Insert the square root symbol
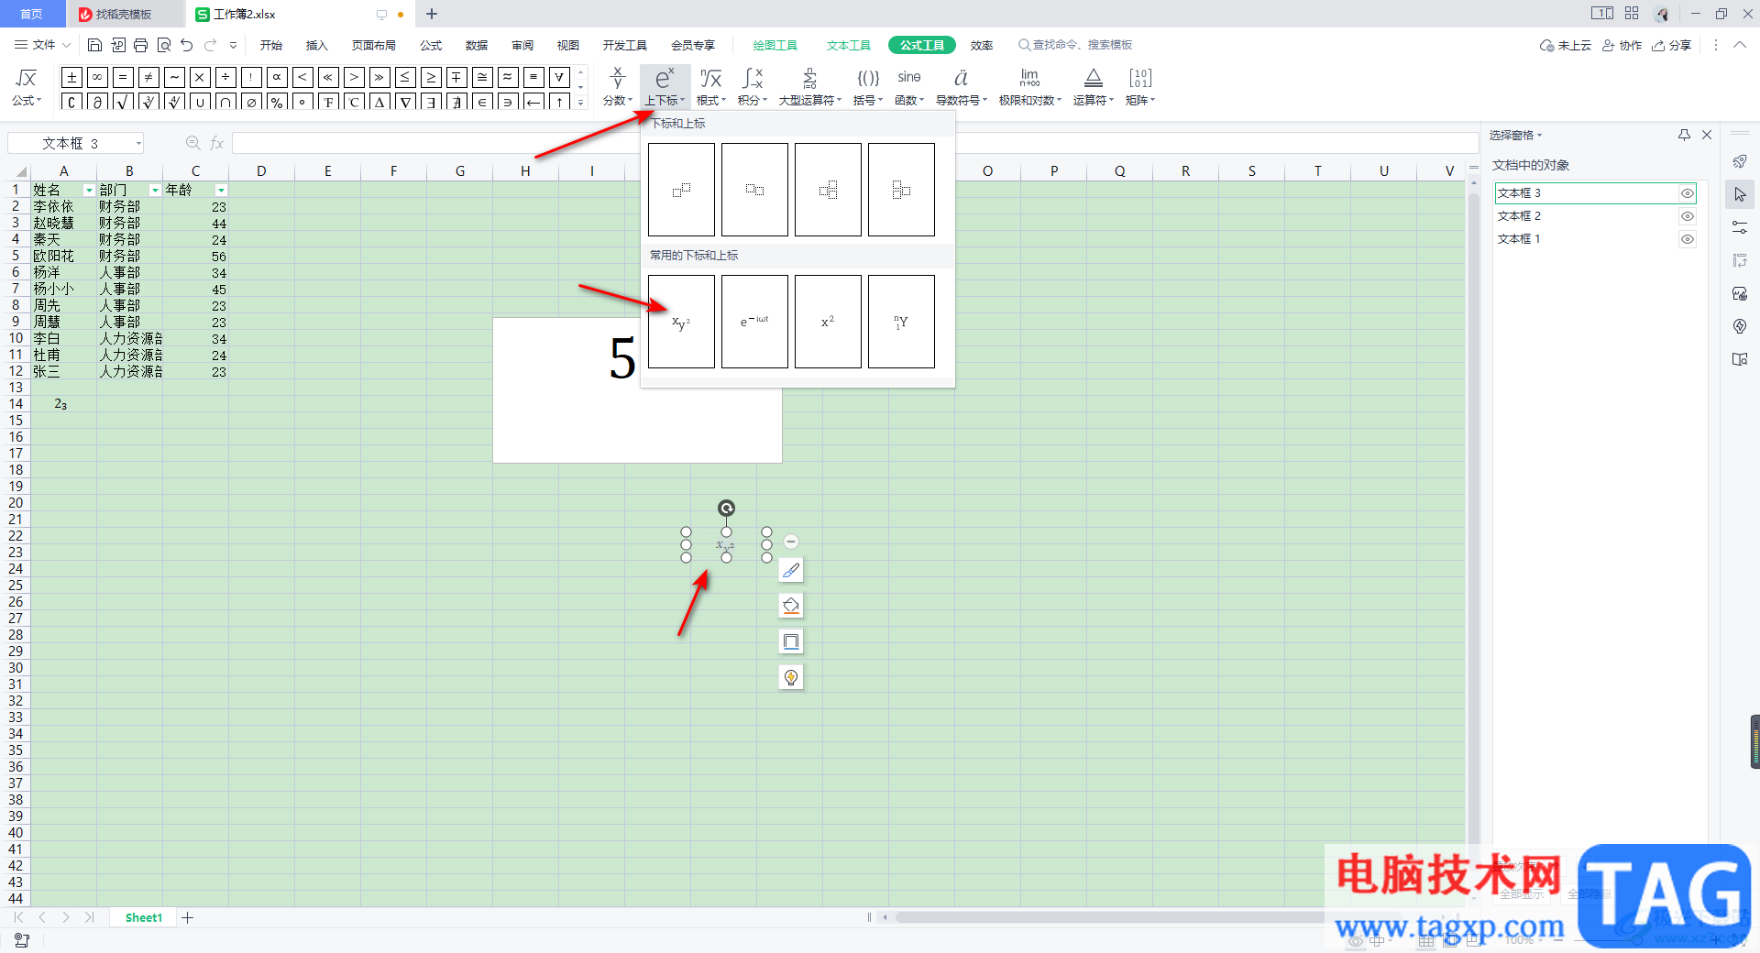This screenshot has height=953, width=1760. [123, 102]
